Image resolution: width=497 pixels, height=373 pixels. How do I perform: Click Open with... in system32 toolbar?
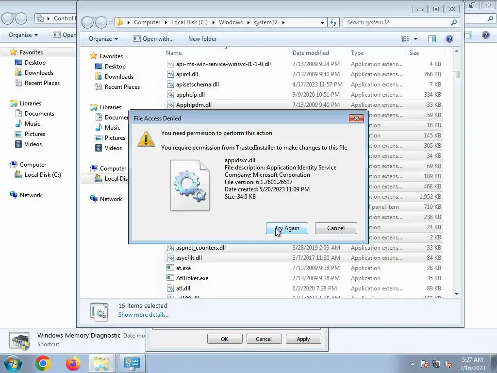pyautogui.click(x=154, y=39)
